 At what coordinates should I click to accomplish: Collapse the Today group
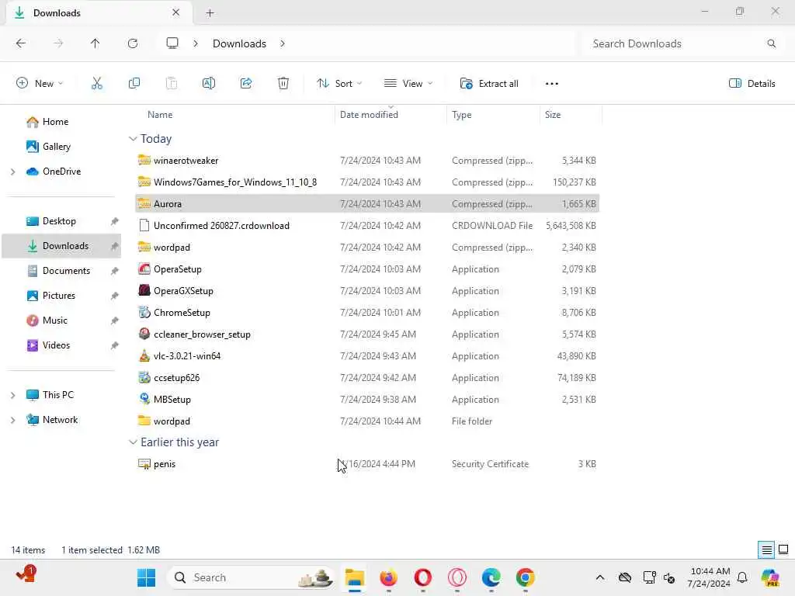[x=133, y=138]
